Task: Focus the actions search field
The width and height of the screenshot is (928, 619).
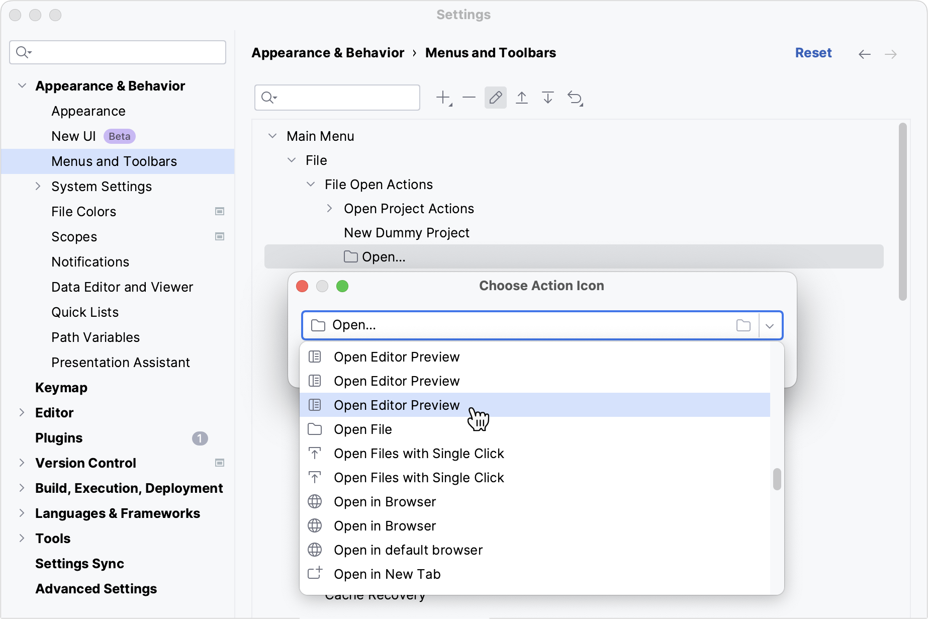Action: click(x=337, y=98)
